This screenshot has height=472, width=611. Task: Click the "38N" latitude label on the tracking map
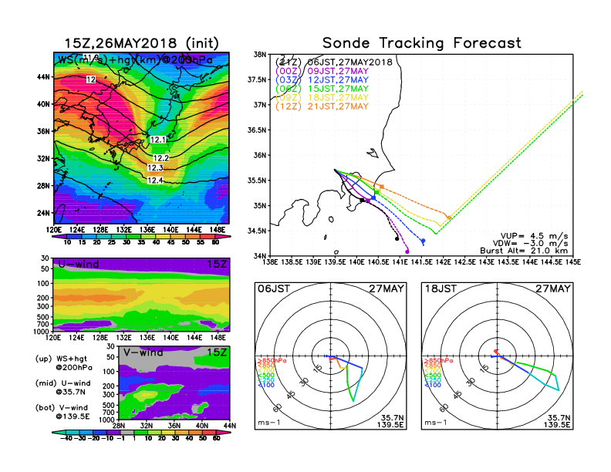click(x=260, y=54)
